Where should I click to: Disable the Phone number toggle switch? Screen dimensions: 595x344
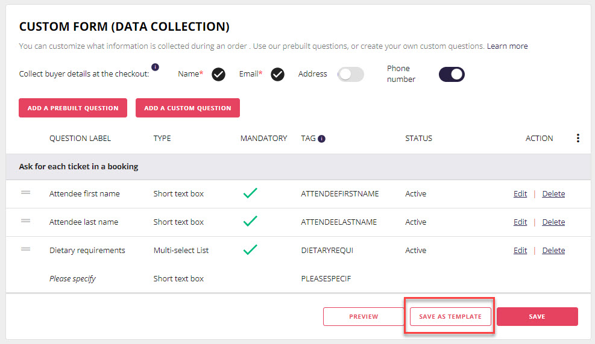[x=452, y=74]
